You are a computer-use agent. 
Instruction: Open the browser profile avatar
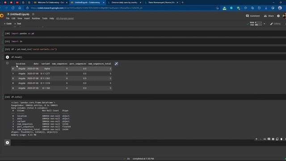280,8
